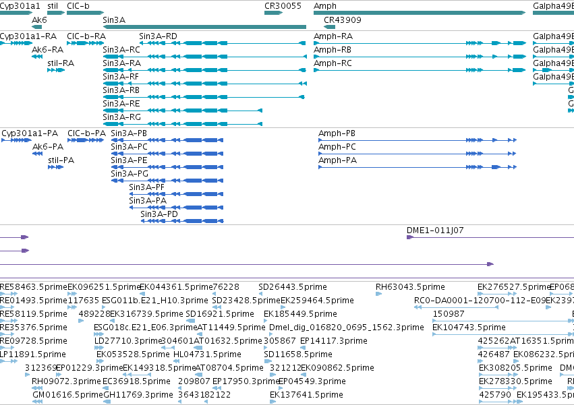This screenshot has height=405, width=574.
Task: Select the DME1-011J07 clone label
Action: coord(435,231)
